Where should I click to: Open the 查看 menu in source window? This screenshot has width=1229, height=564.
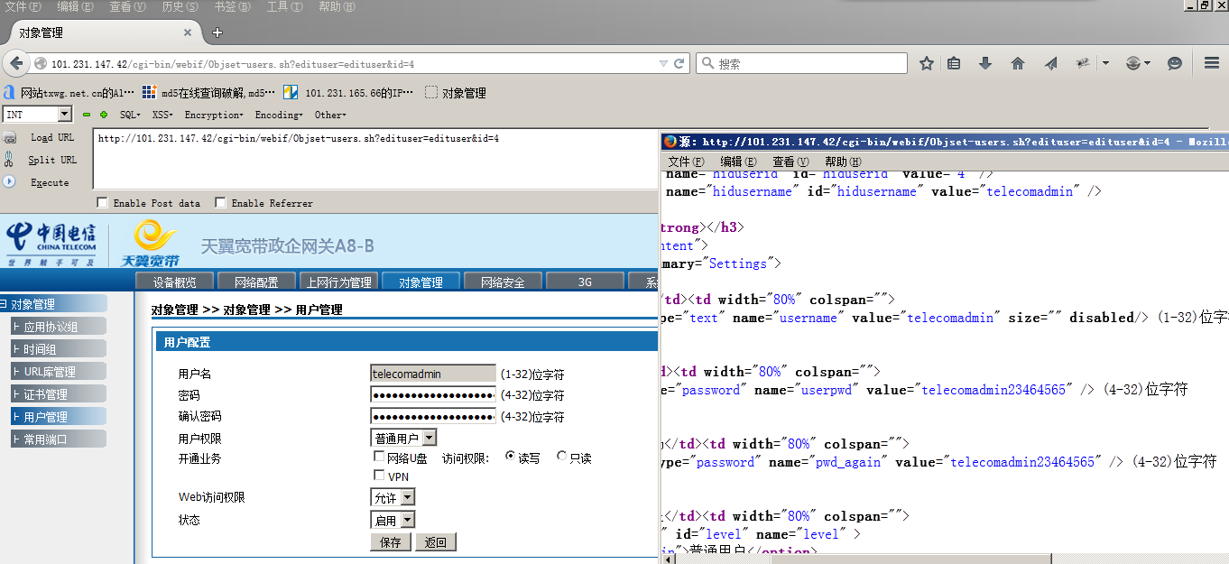point(790,162)
